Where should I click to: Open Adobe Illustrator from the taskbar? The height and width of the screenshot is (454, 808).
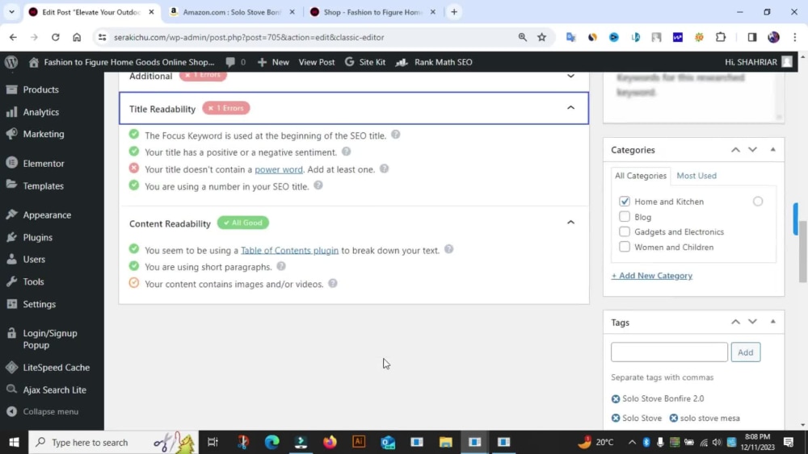click(359, 442)
